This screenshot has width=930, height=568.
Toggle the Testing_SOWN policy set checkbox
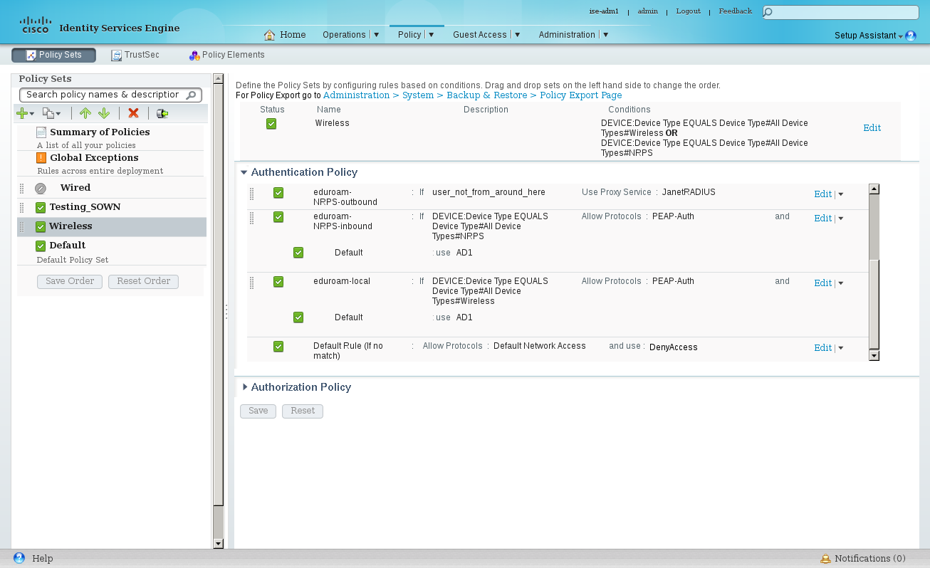pyautogui.click(x=41, y=208)
